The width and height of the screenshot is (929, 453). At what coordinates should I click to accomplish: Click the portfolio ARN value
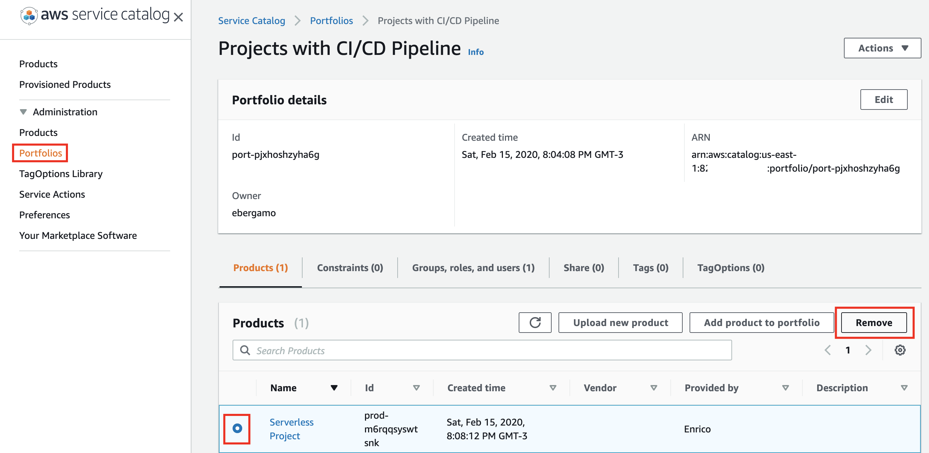click(x=795, y=161)
